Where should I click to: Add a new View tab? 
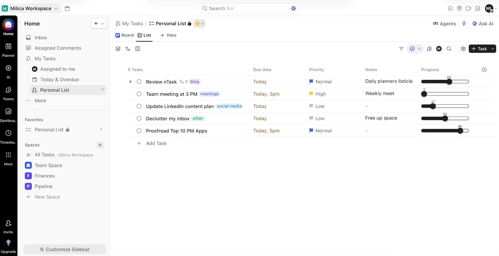[x=168, y=35]
